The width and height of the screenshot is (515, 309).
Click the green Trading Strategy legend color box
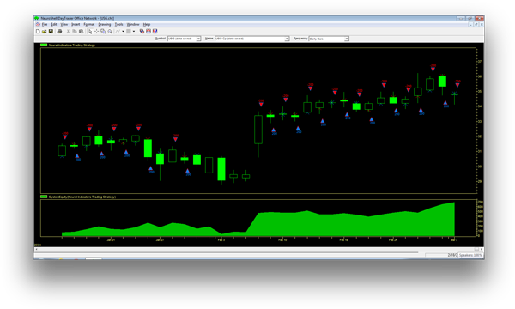44,45
